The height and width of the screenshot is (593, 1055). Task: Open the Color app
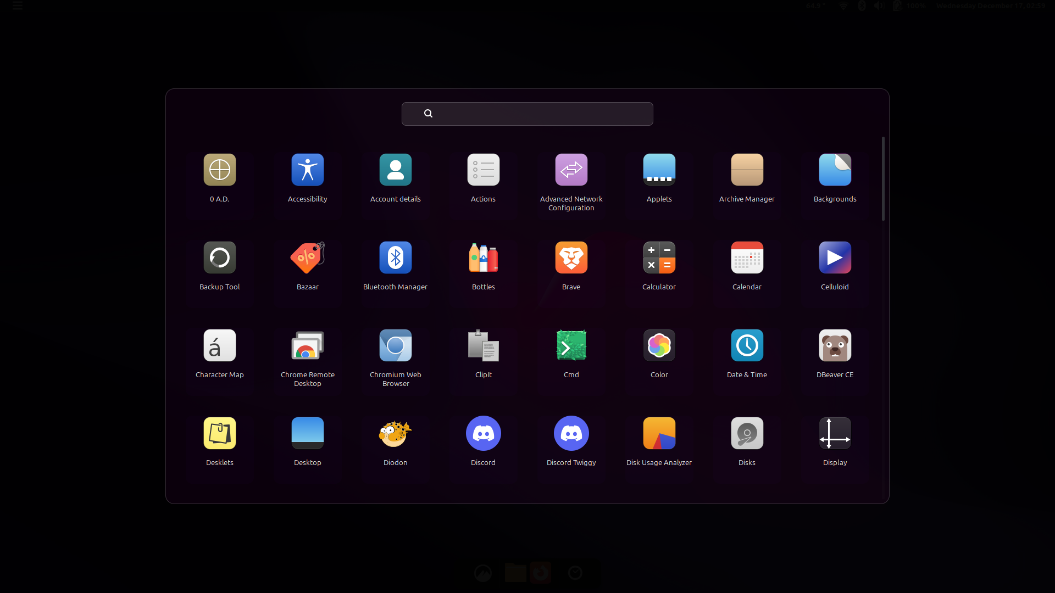click(659, 346)
